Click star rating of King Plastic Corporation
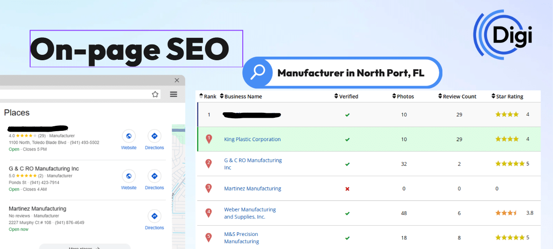The width and height of the screenshot is (553, 249). (507, 139)
